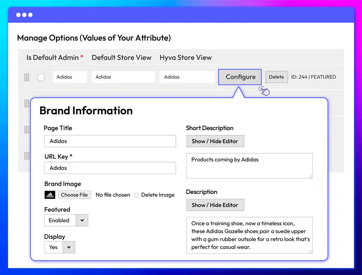
Task: Click the 'Display' field label
Action: pyautogui.click(x=55, y=237)
